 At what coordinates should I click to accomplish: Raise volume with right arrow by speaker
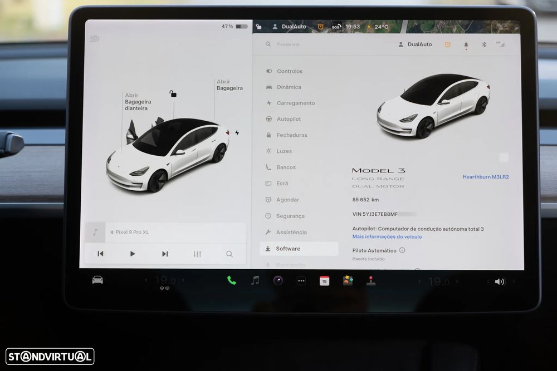click(x=514, y=281)
